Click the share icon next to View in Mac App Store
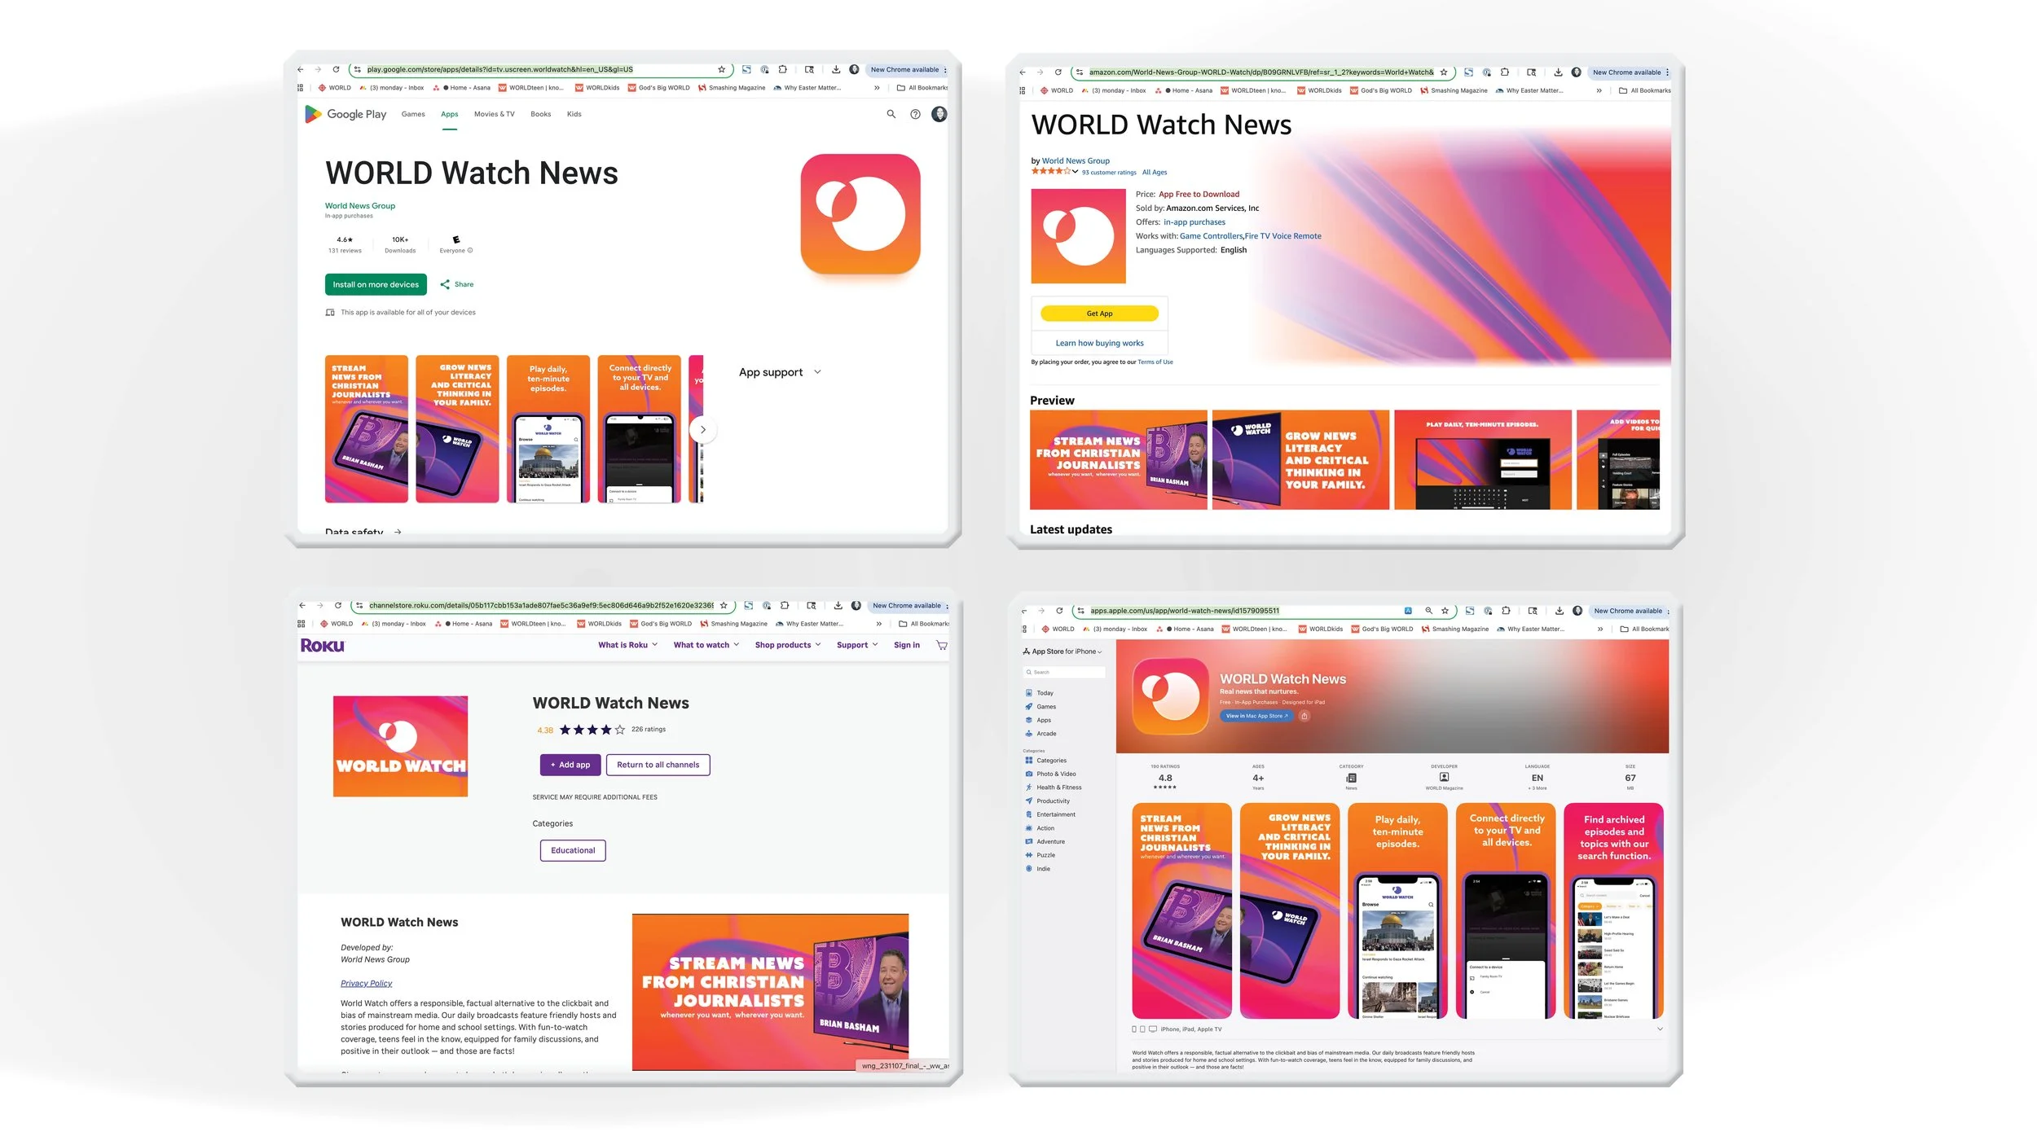 1304,716
